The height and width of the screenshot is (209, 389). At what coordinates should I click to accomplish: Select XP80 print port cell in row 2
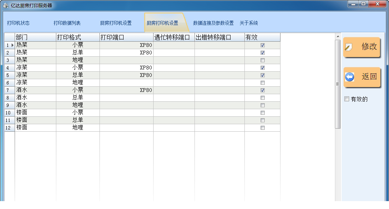pos(127,53)
